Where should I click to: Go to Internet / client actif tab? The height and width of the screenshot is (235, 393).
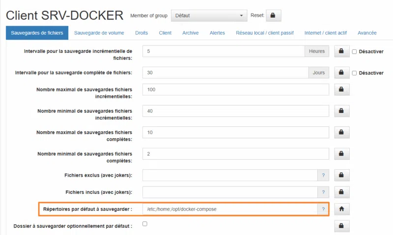[325, 33]
